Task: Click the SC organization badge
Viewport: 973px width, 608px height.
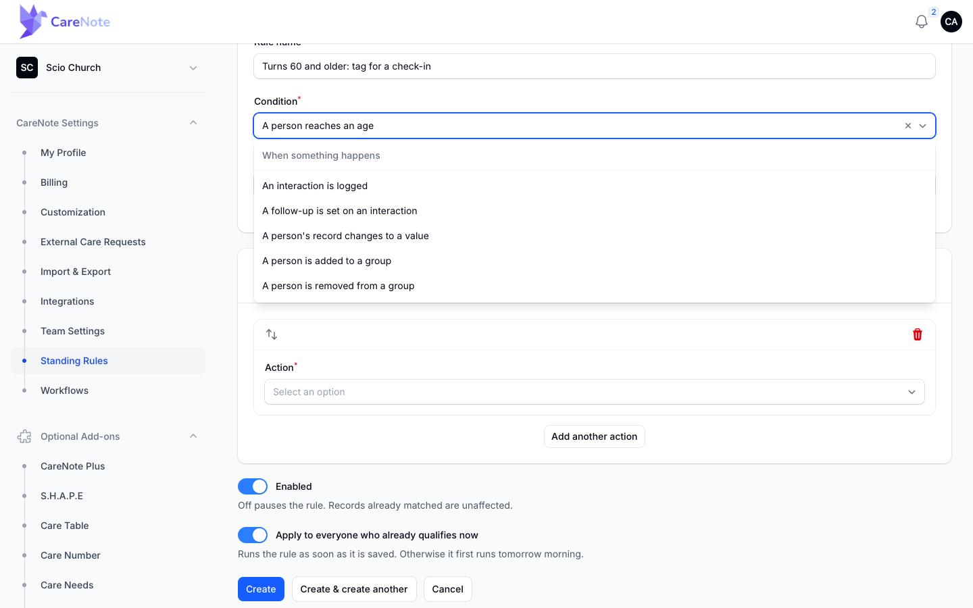Action: point(27,68)
